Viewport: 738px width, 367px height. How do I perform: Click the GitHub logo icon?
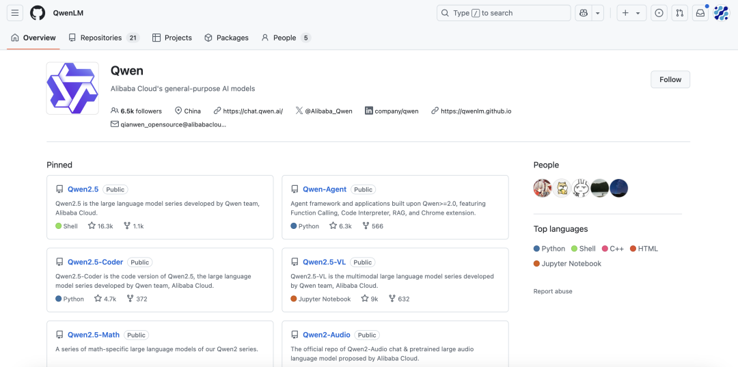[38, 13]
